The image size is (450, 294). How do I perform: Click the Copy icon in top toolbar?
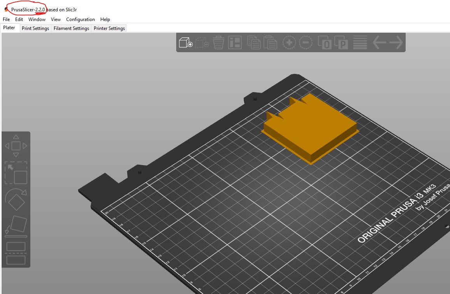click(254, 42)
